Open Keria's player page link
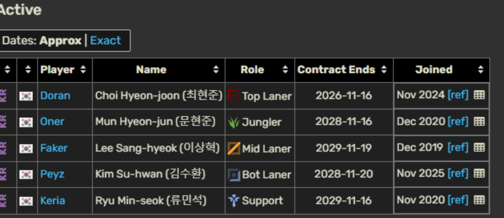Viewport: 504px width, 218px height. point(53,201)
